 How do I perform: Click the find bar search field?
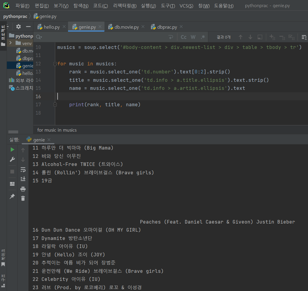click(x=104, y=37)
